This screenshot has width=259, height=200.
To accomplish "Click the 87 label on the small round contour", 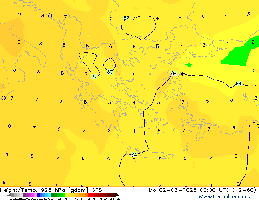I will (110, 72).
